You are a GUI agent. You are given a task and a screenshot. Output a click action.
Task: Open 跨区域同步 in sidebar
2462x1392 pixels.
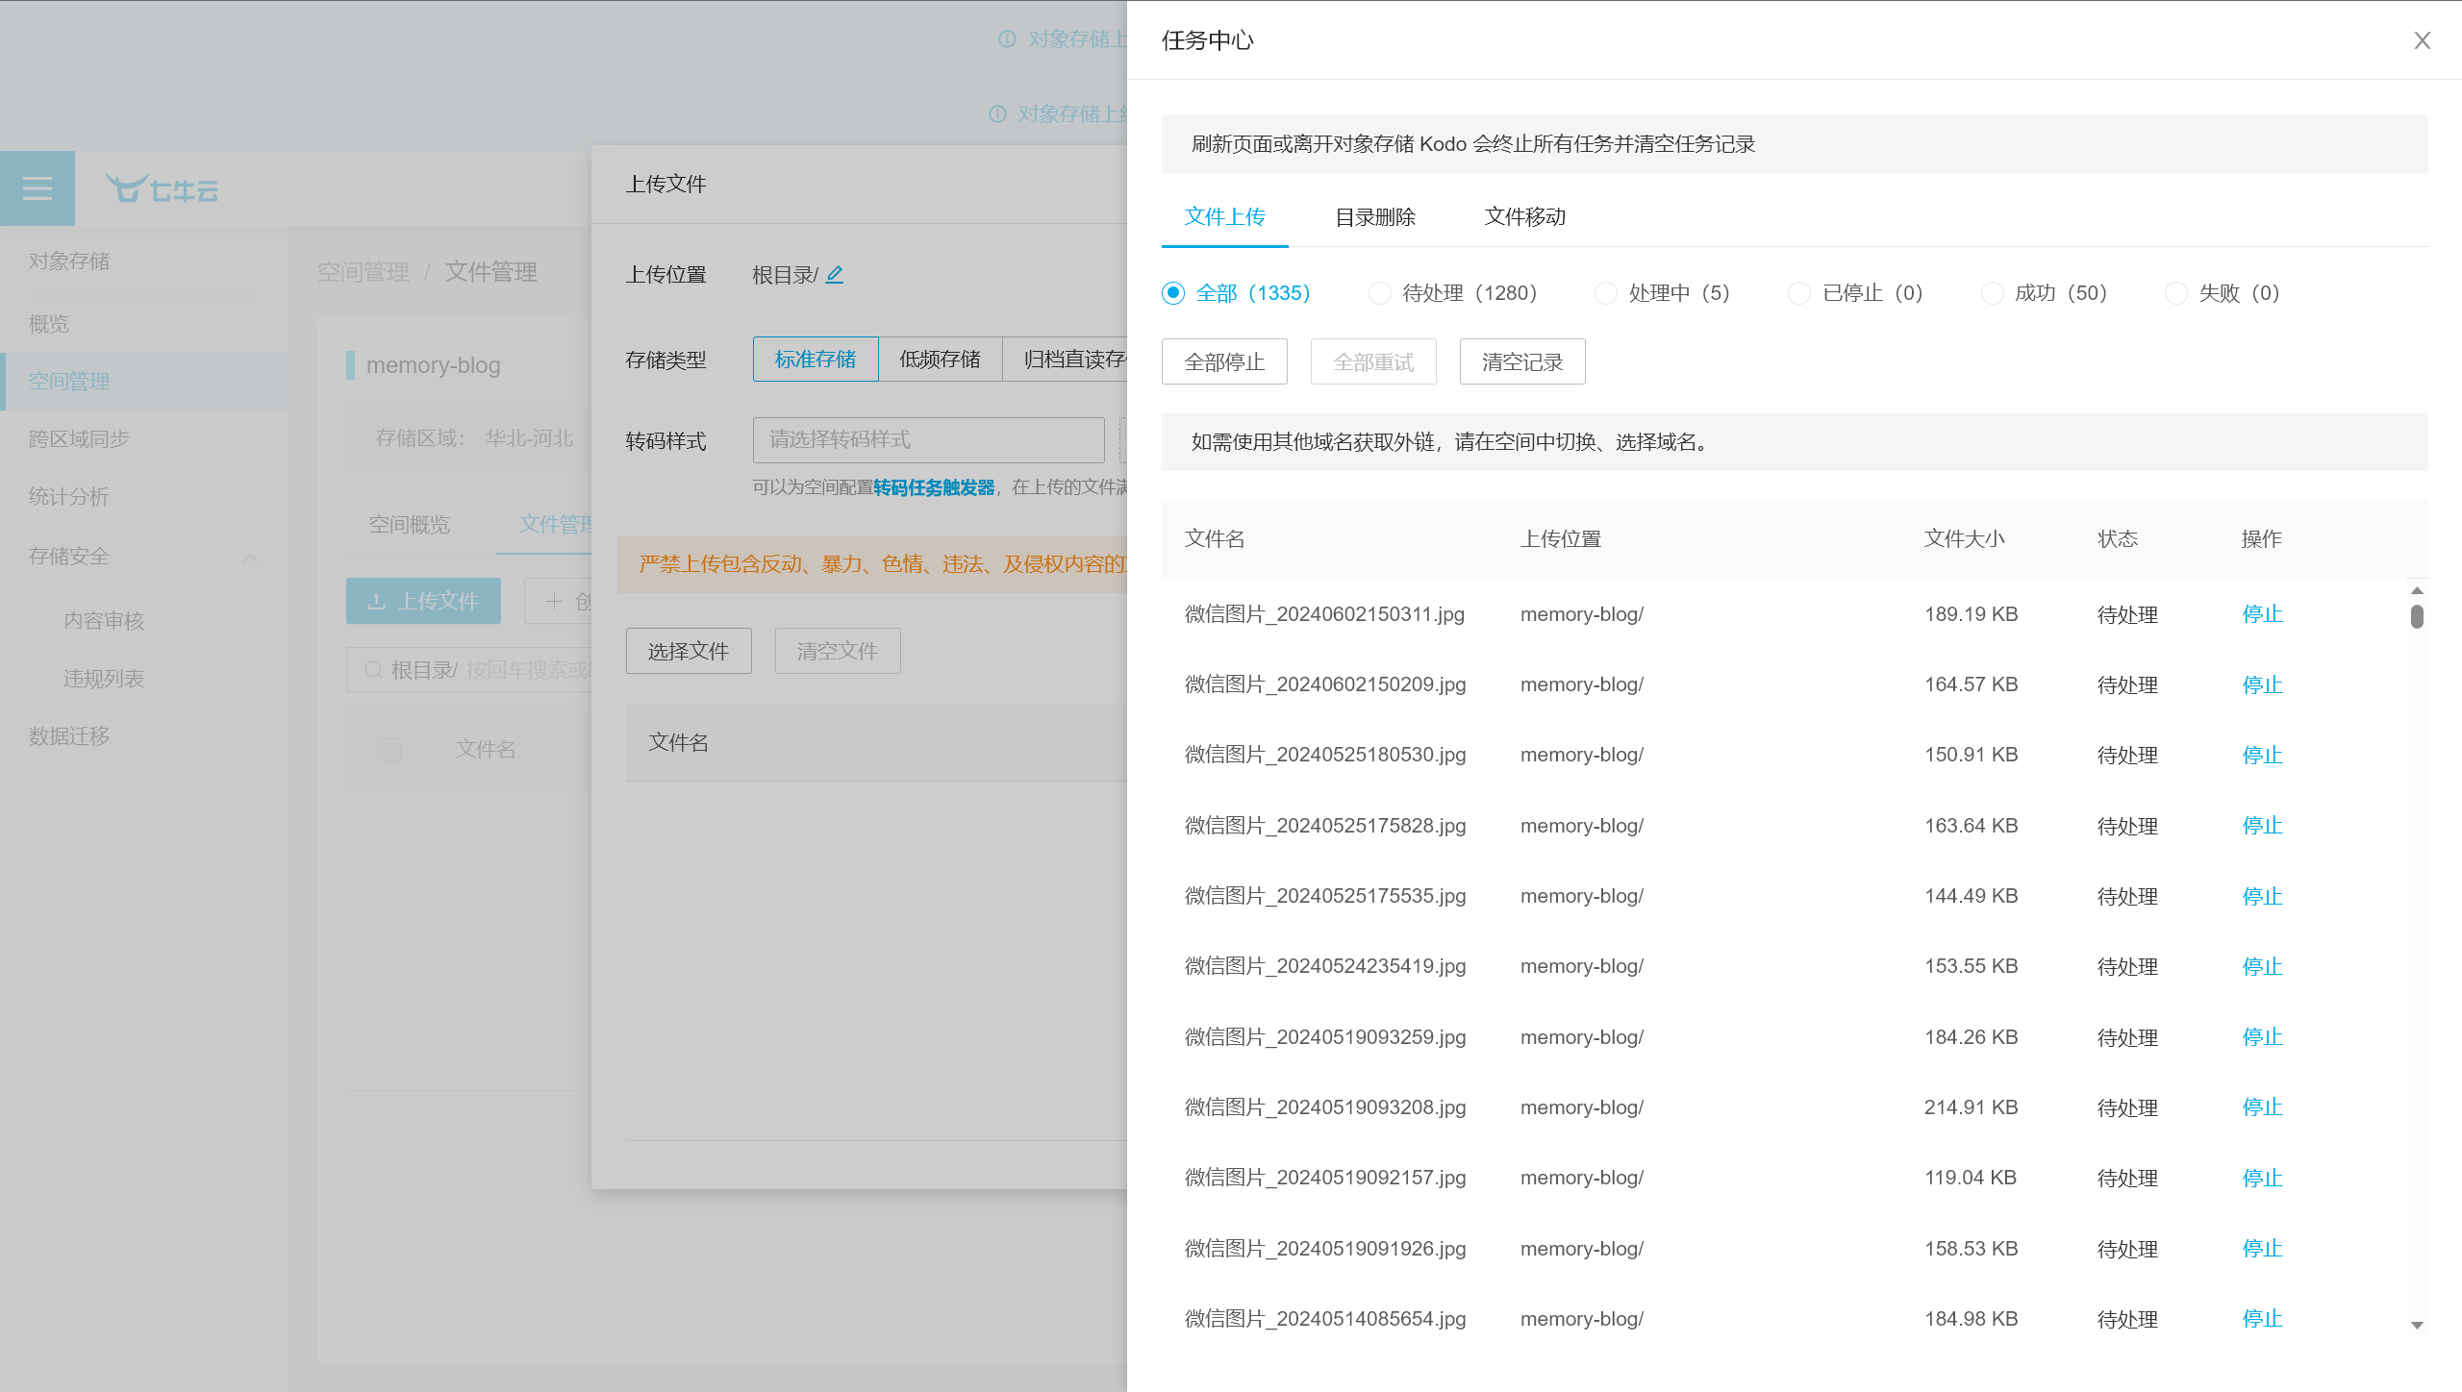click(79, 439)
